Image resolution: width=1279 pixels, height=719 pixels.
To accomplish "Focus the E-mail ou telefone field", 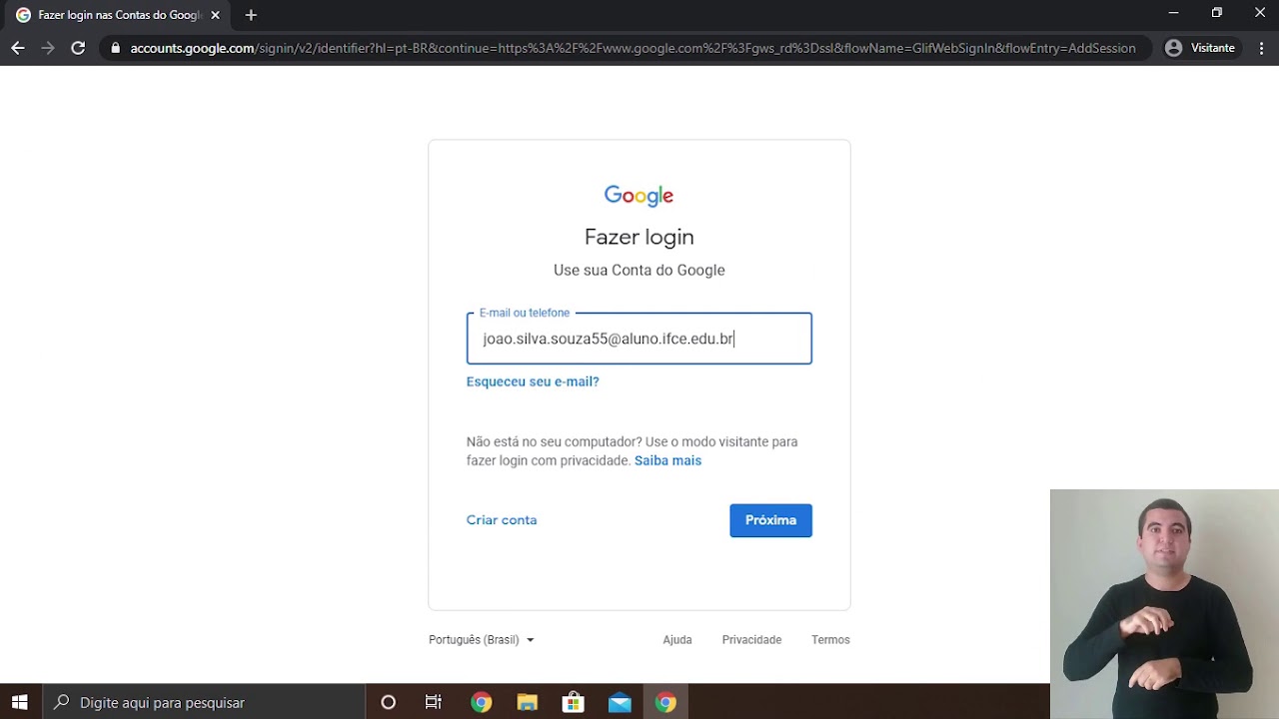I will [x=639, y=339].
